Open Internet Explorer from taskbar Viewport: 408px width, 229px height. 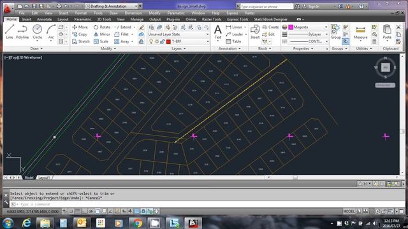[27, 223]
